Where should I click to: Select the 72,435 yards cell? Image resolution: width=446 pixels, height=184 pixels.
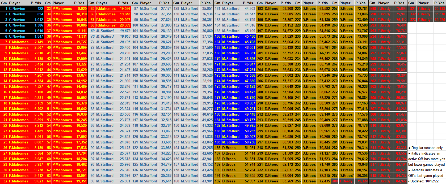coord(323,181)
